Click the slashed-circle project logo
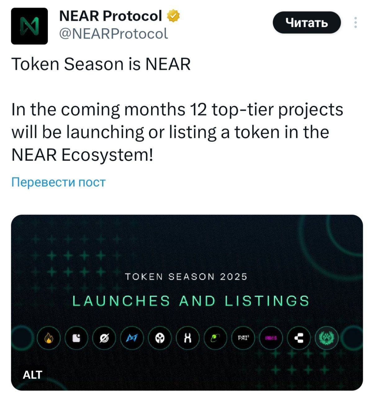 tap(104, 338)
